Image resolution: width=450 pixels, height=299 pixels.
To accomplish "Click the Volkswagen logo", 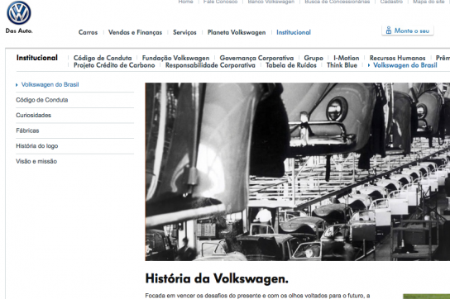I will point(19,13).
